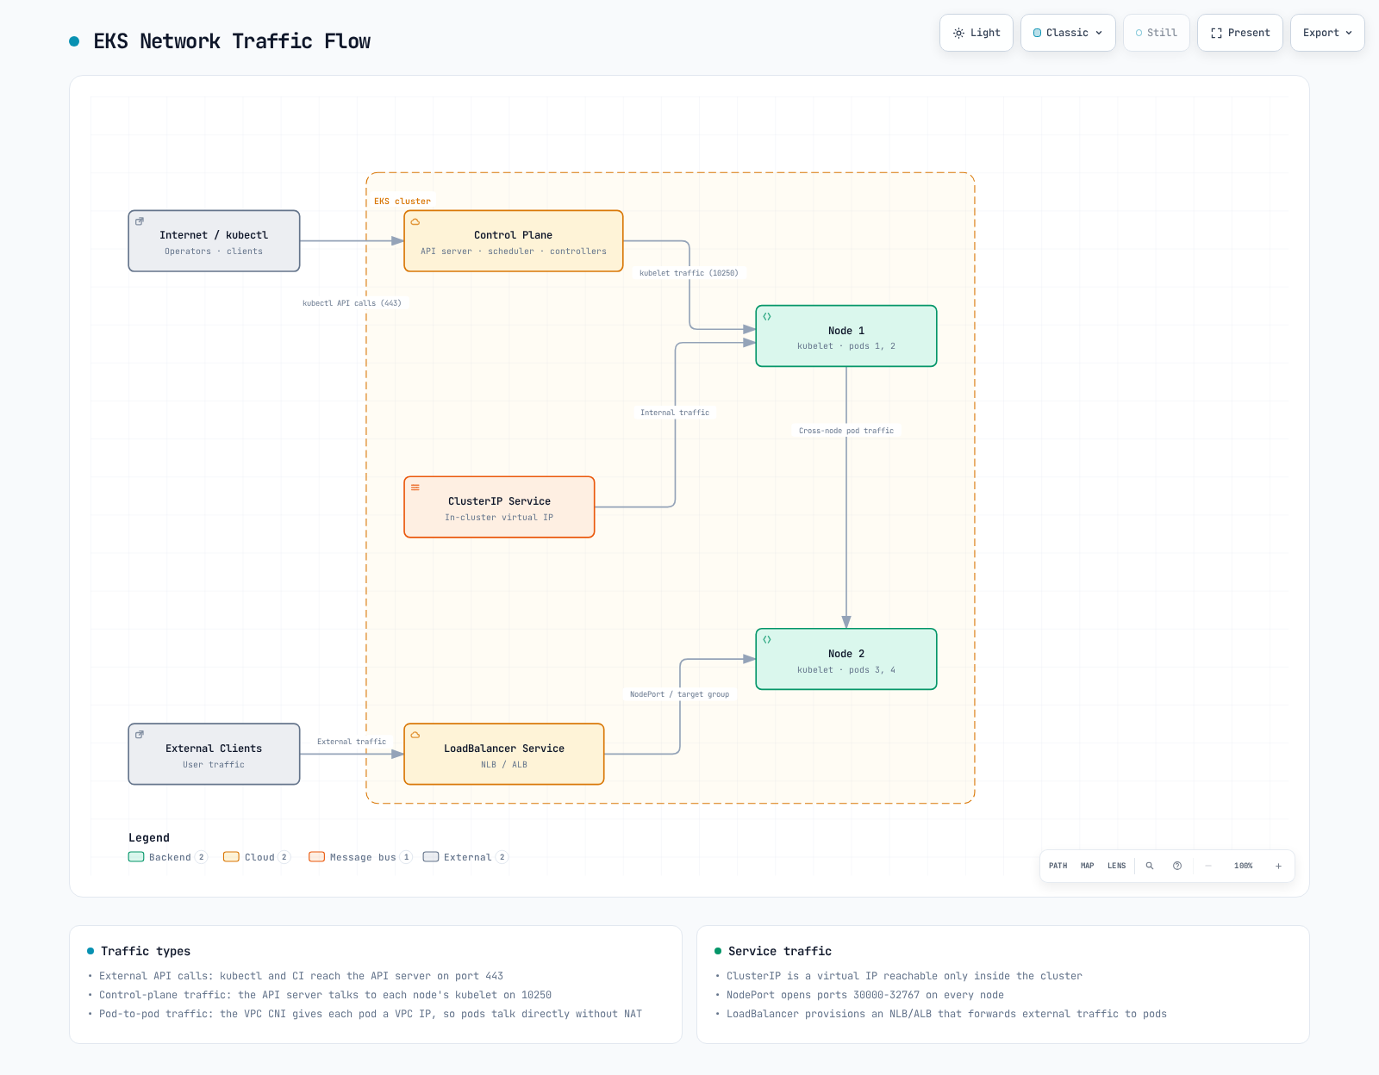Toggle the Still animation button
This screenshot has height=1075, width=1379.
click(1157, 33)
